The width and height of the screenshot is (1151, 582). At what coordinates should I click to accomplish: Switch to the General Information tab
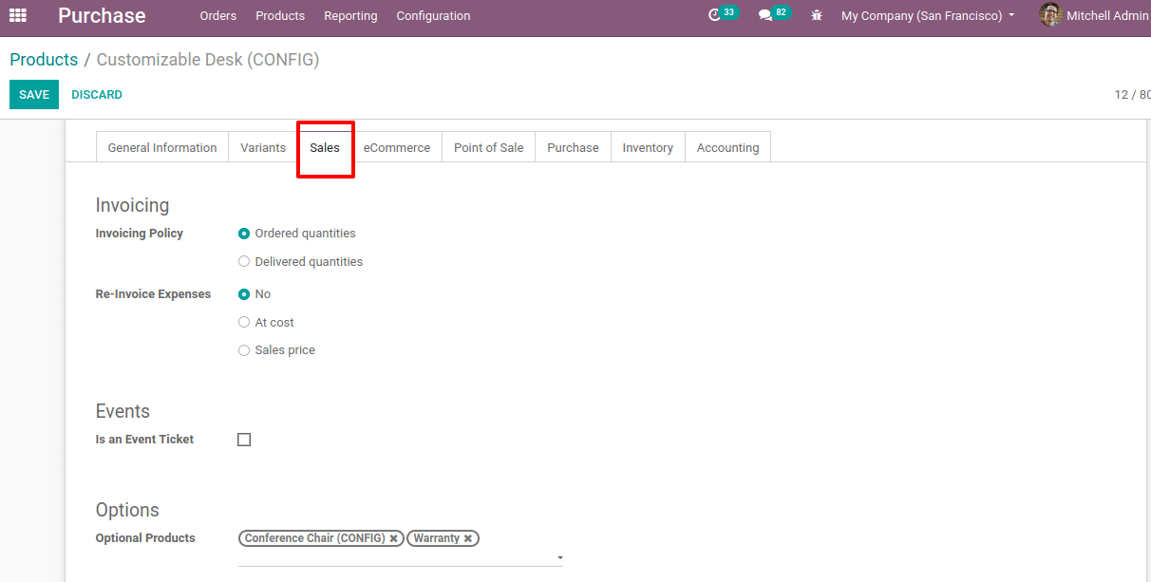click(162, 147)
